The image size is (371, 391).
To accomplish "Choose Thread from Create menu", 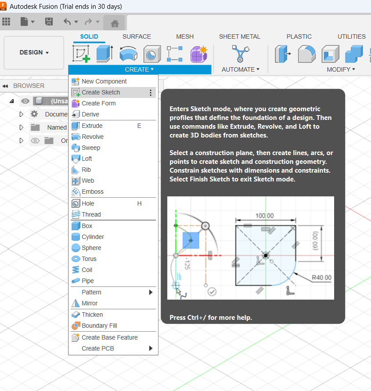I will tap(113, 214).
